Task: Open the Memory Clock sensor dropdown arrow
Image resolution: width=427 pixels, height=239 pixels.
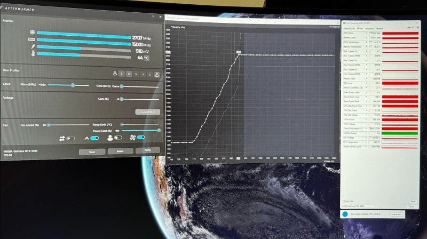Action: coord(367,37)
